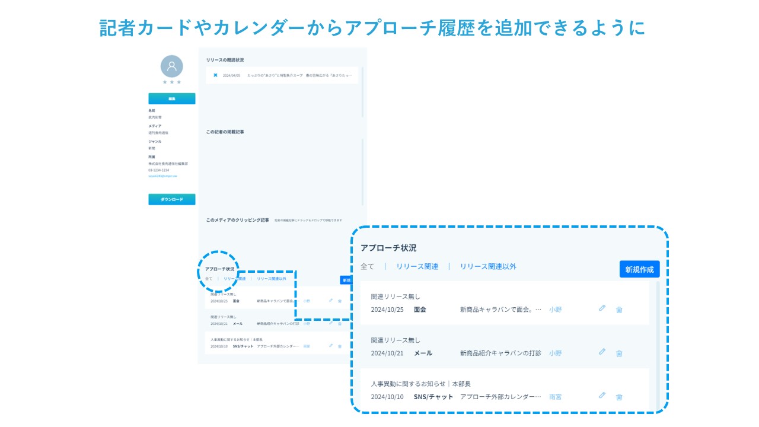Click the X icon on the 2024/04/05 release row
759x427 pixels.
click(215, 75)
